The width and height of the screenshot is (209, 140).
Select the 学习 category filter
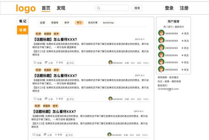pyautogui.click(x=79, y=23)
